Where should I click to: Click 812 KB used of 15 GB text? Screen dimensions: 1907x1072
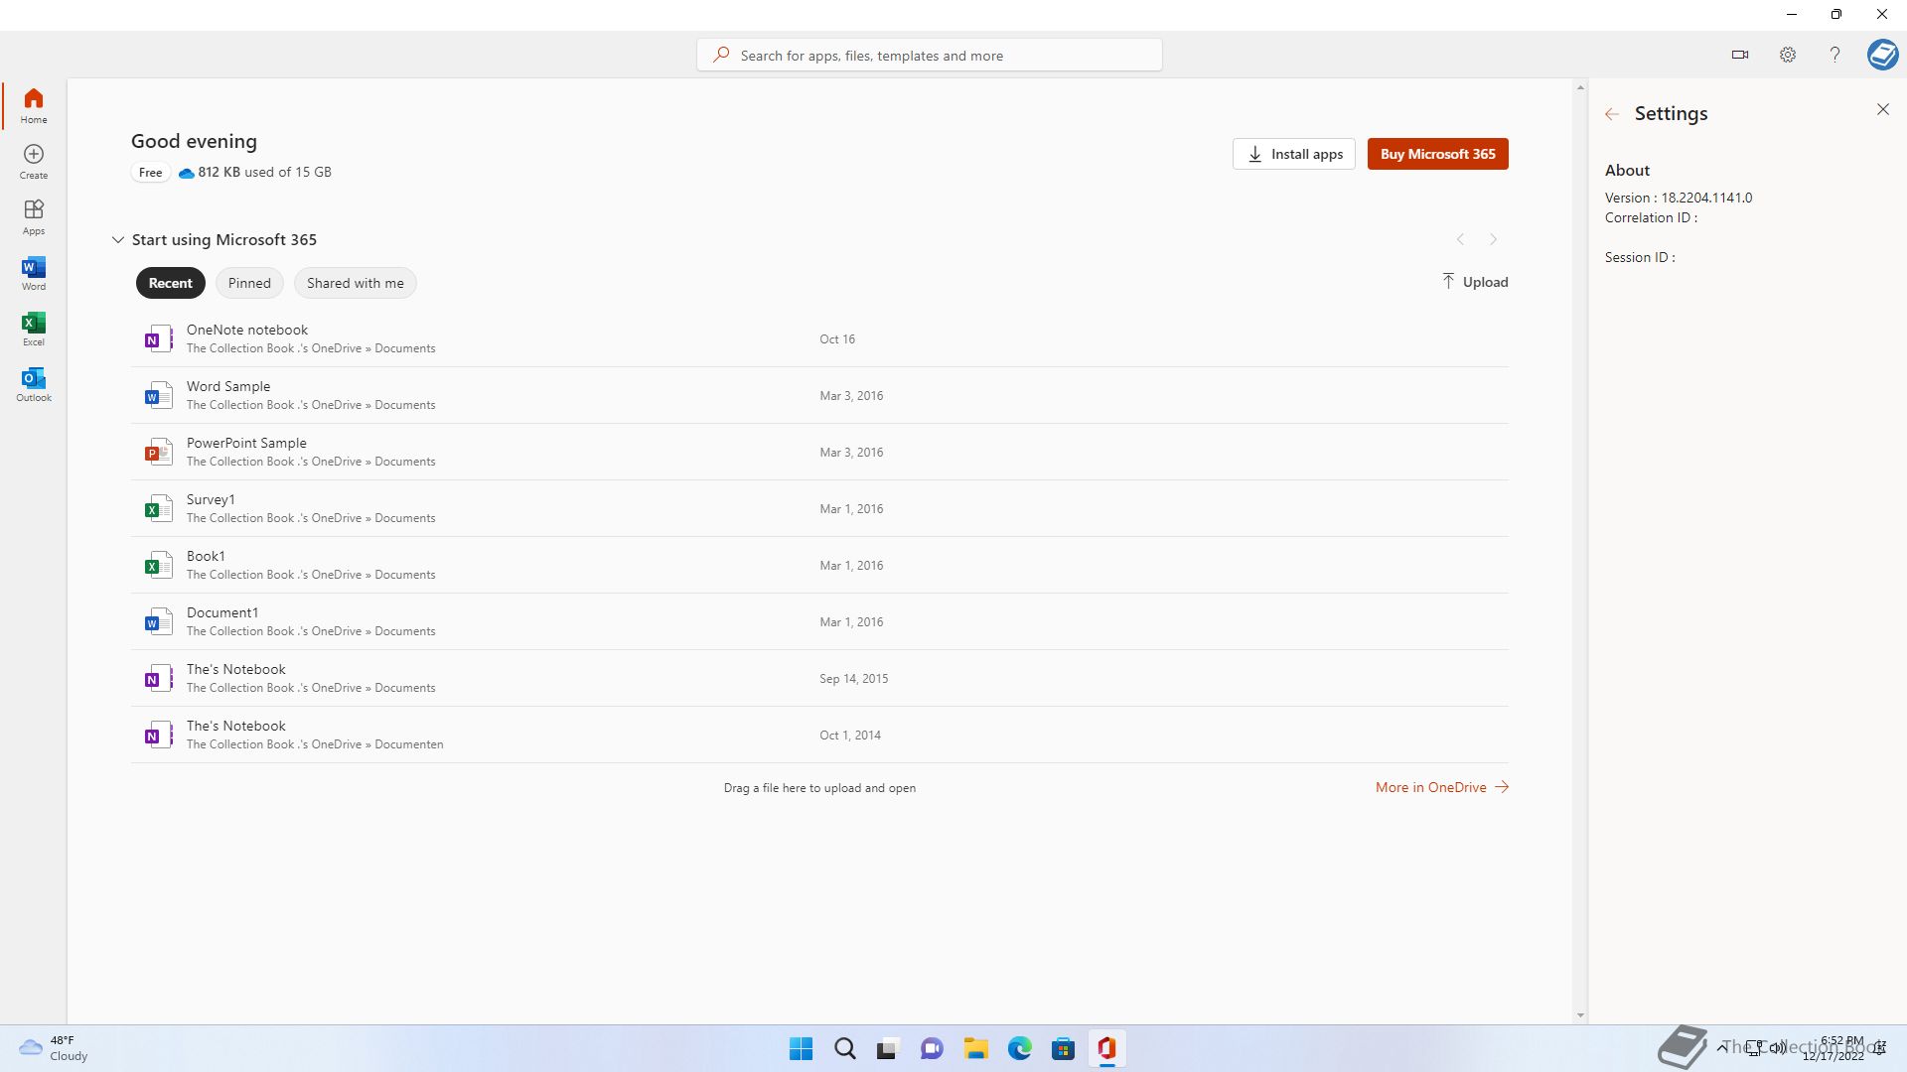[264, 172]
